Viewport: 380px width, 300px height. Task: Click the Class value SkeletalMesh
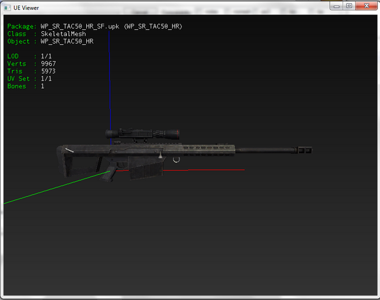click(x=63, y=34)
